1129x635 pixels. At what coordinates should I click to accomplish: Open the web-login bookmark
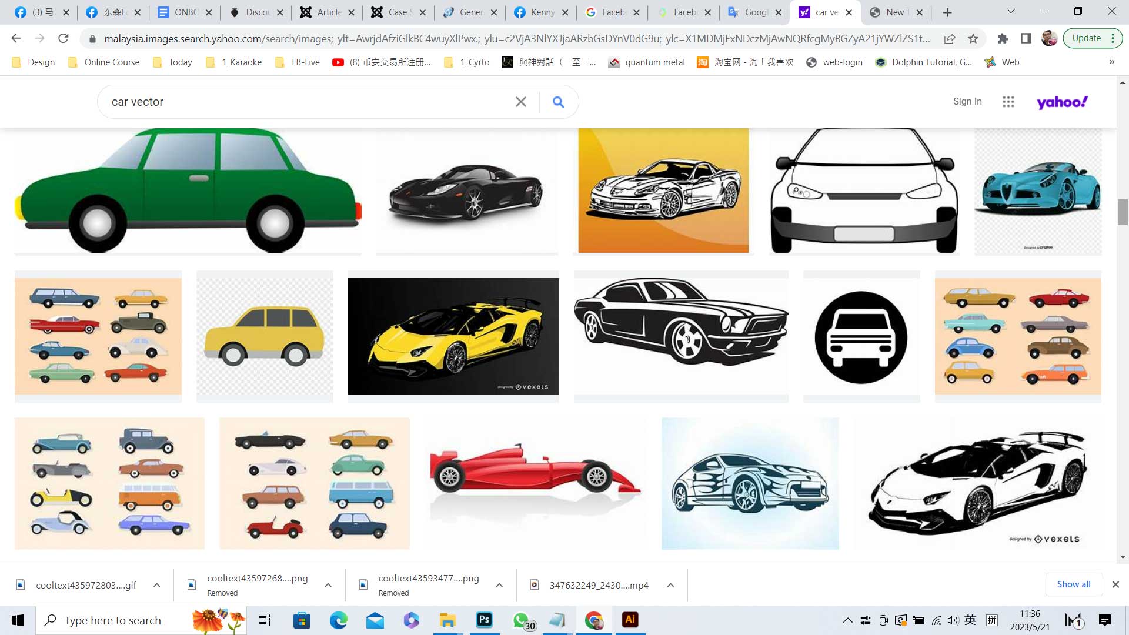coord(834,62)
